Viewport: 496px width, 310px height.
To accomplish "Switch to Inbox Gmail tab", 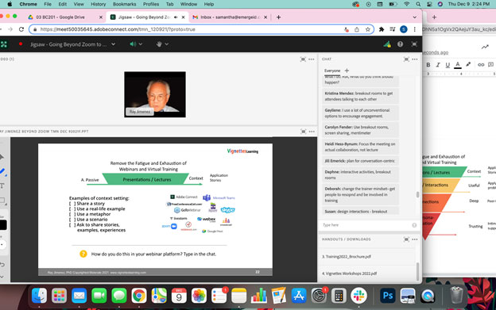I will click(230, 17).
